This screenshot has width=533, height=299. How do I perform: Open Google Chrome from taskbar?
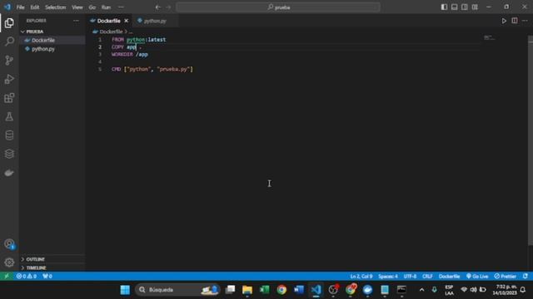coord(281,290)
